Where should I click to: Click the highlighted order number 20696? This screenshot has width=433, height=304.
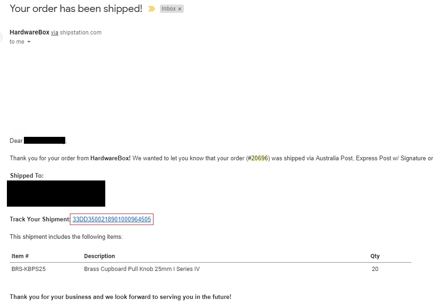[259, 158]
